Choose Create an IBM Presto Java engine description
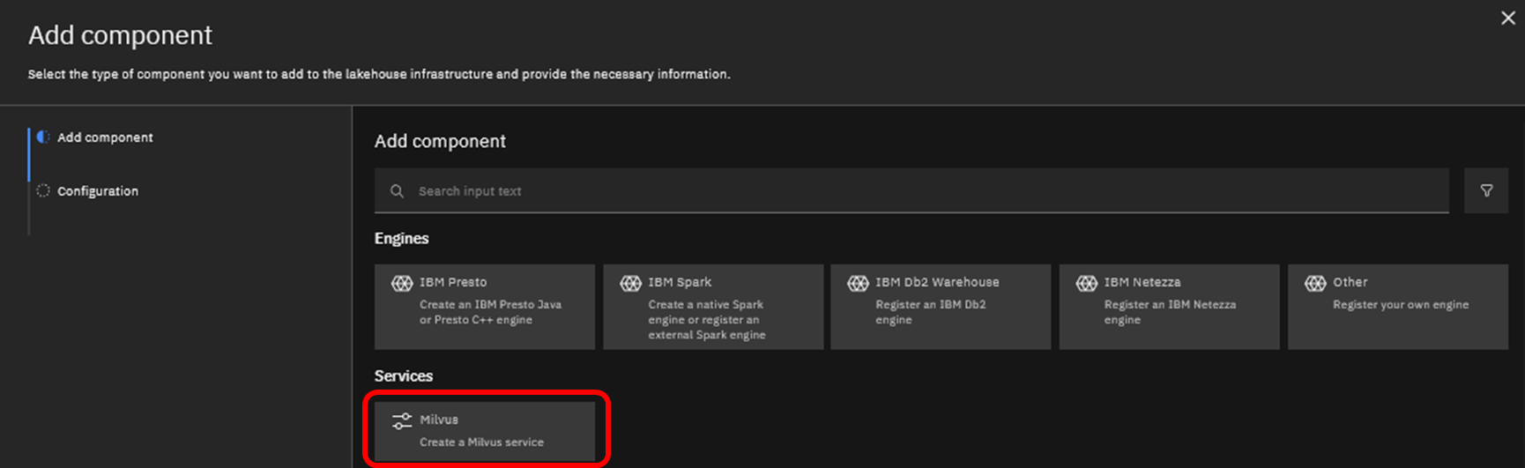The image size is (1525, 468). pos(490,312)
